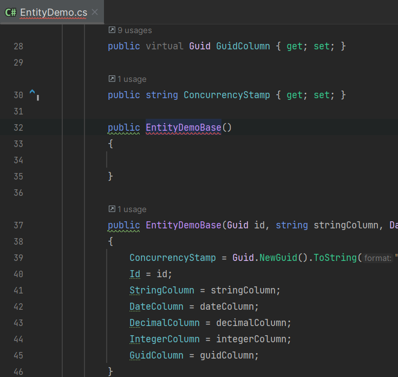Click the arrow icon beside "9 usages"
Viewport: 398px width, 377px height.
point(112,30)
